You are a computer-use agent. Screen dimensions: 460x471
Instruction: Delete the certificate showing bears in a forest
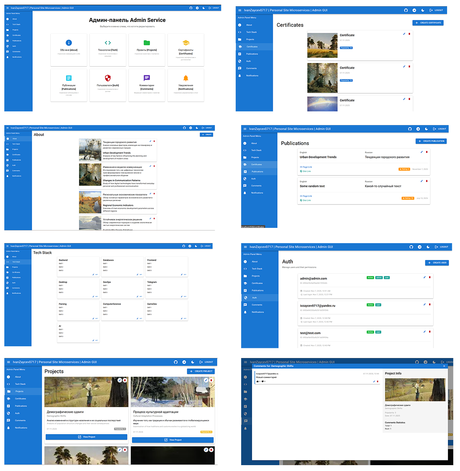pyautogui.click(x=409, y=66)
